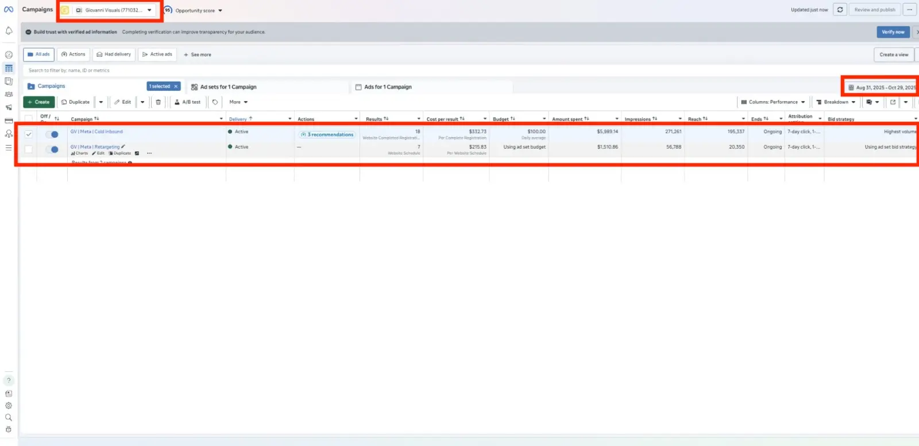
Task: Open the Billing card icon in sidebar
Action: pos(9,121)
